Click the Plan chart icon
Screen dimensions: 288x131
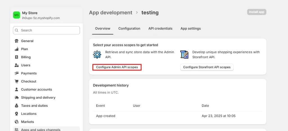pyautogui.click(x=17, y=49)
